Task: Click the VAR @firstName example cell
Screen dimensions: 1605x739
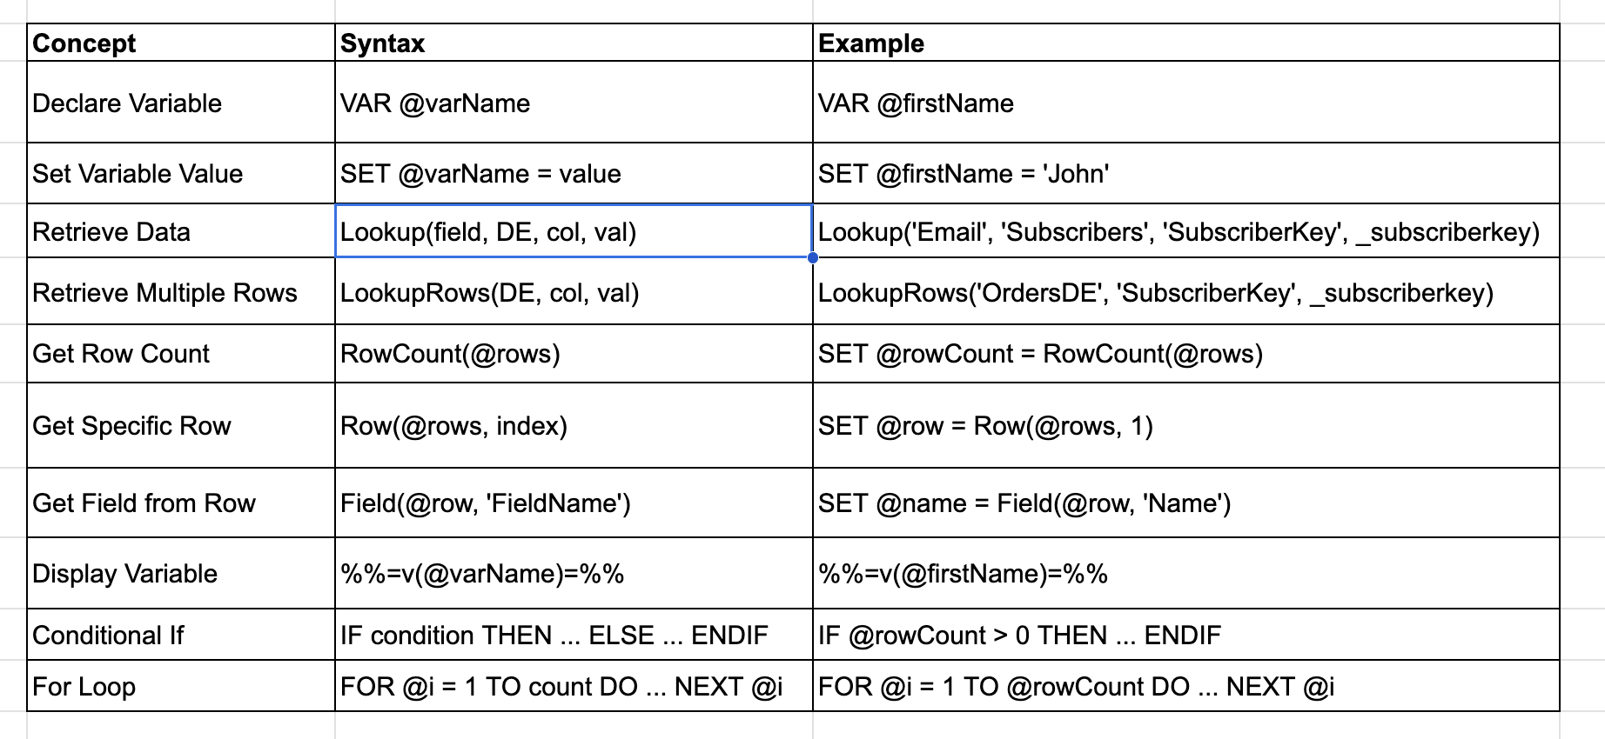Action: click(1185, 103)
